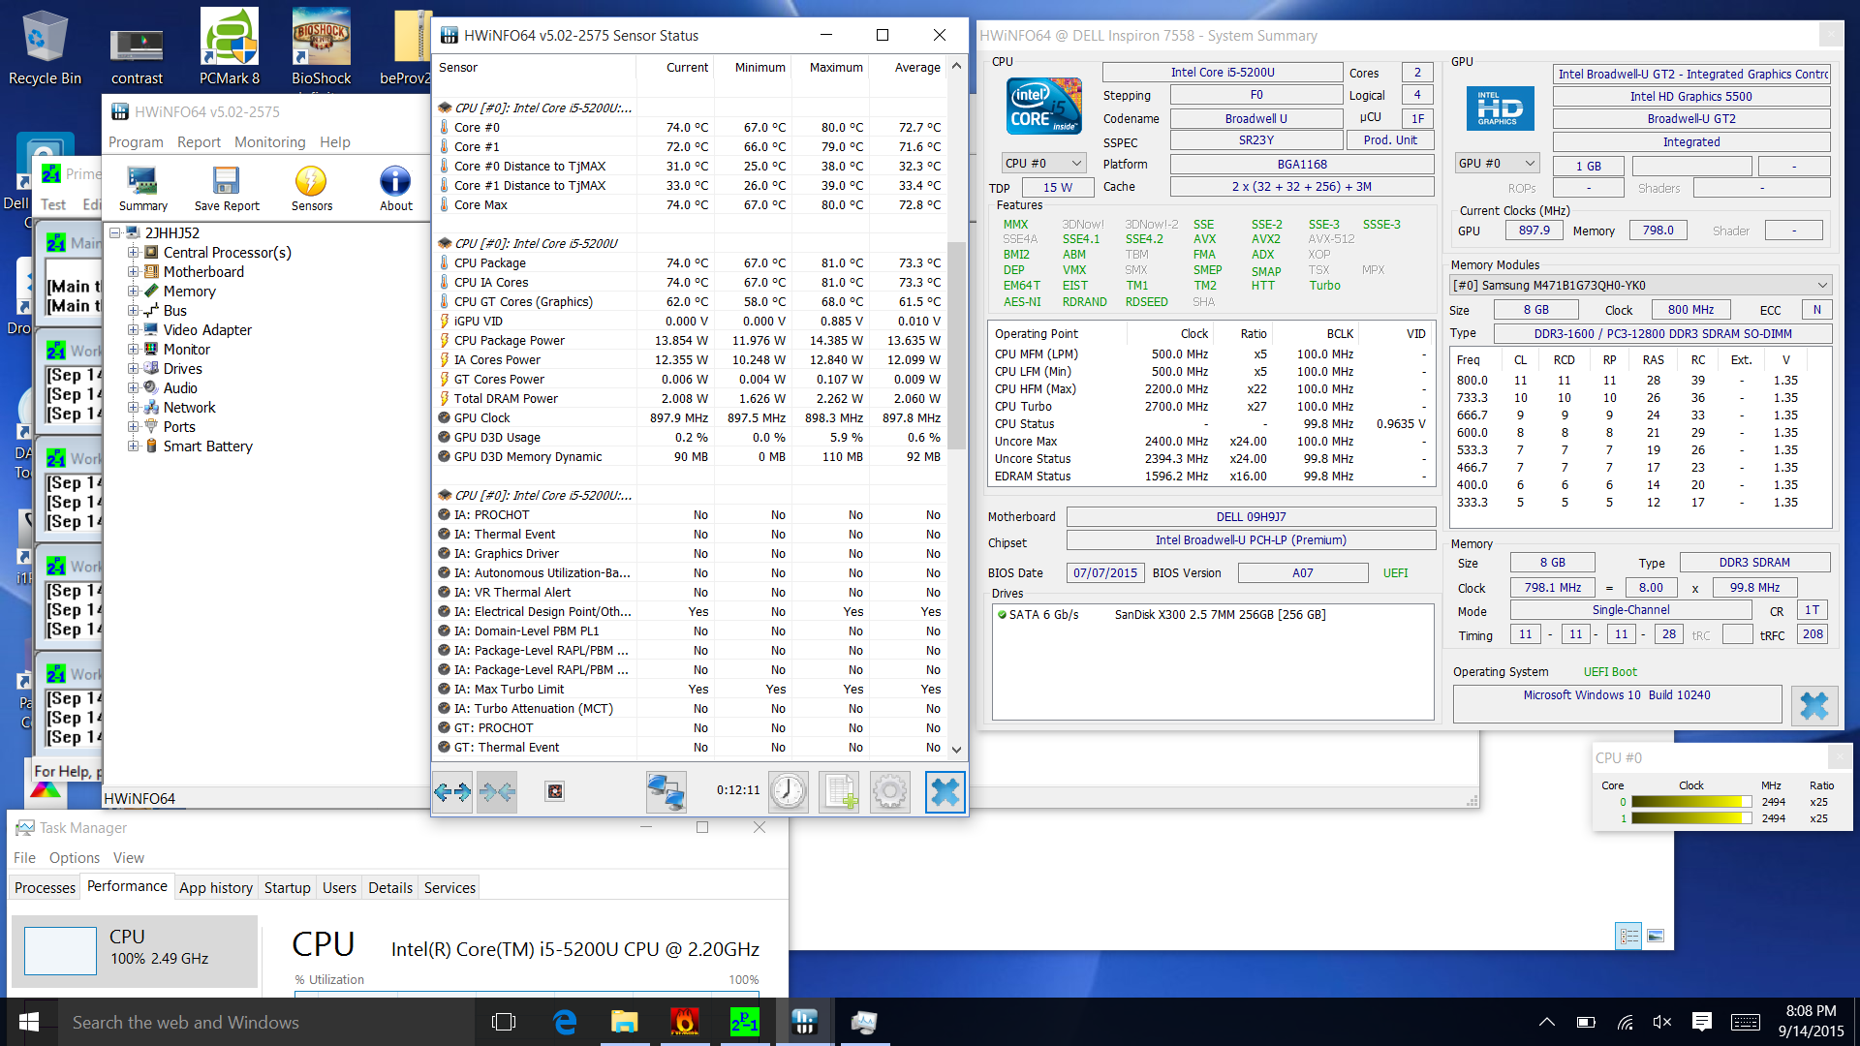Open Task Manager Options menu
1860x1046 pixels.
coord(75,858)
